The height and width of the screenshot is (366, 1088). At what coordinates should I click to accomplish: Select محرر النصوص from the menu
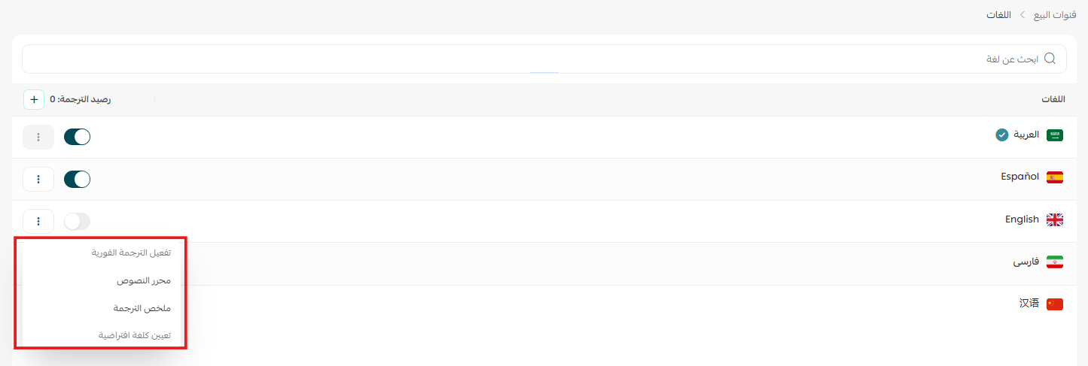coord(143,280)
